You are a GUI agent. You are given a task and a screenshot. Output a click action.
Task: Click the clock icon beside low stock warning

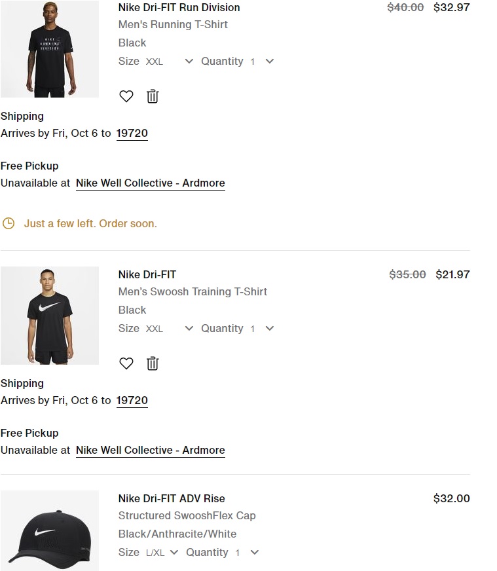pos(9,223)
